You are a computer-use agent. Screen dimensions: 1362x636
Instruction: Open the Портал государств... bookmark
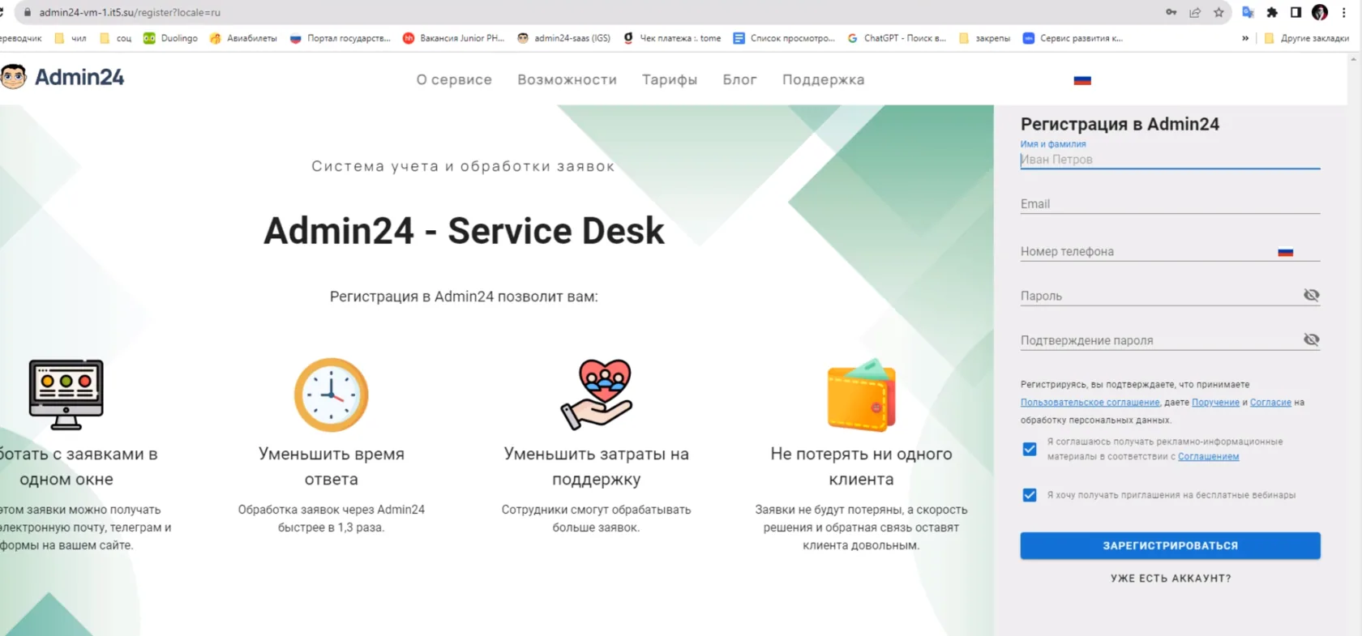[x=340, y=38]
